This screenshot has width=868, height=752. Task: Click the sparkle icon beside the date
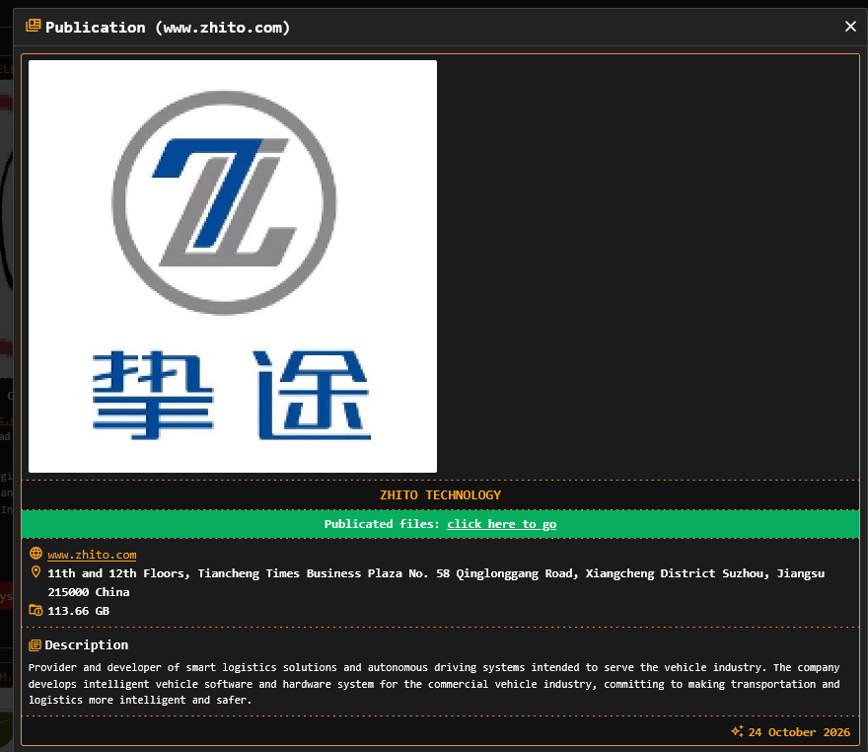(x=737, y=731)
